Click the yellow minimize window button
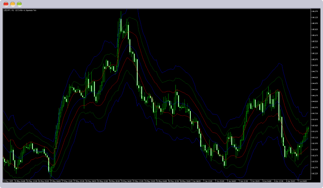This screenshot has width=323, height=188. [12, 4]
